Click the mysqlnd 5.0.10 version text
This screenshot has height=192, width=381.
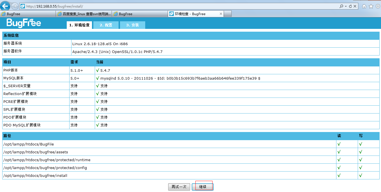pos(180,78)
